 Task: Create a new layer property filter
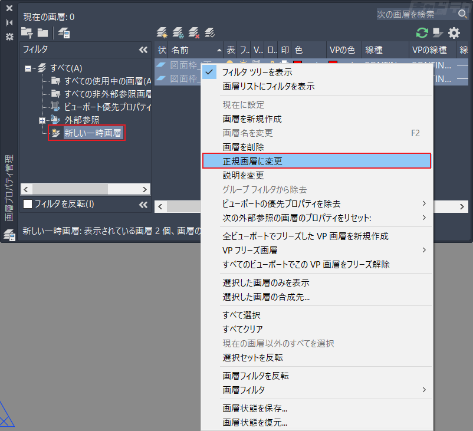pyautogui.click(x=28, y=34)
